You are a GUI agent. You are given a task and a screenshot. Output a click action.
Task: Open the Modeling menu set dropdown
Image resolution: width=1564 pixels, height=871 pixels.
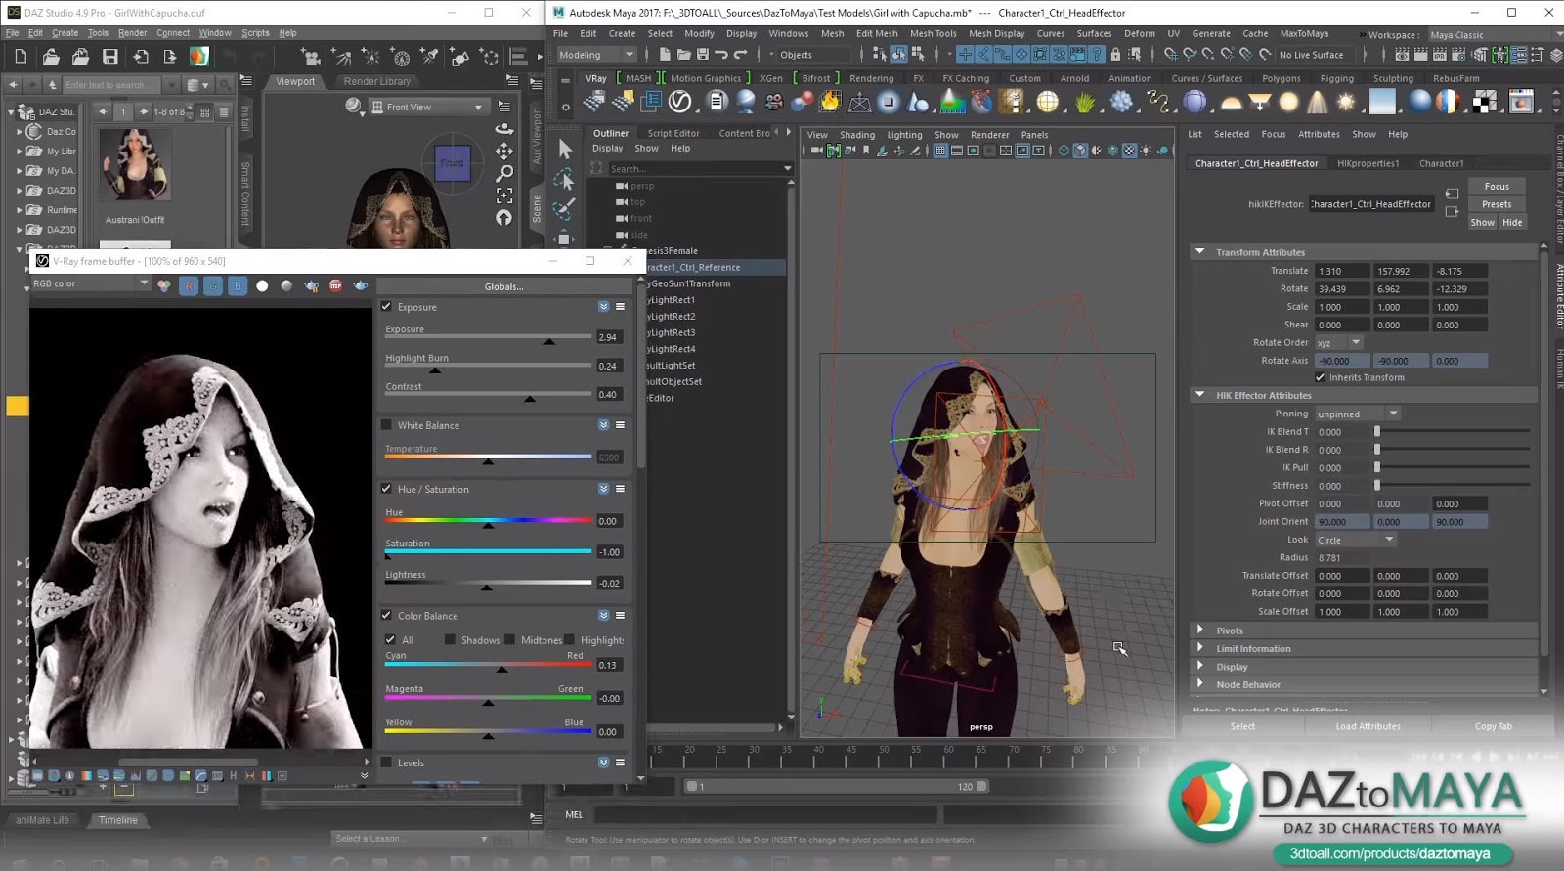595,55
